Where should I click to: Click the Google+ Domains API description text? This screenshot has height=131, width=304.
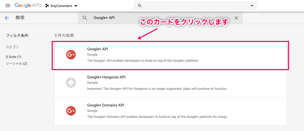pyautogui.click(x=158, y=117)
